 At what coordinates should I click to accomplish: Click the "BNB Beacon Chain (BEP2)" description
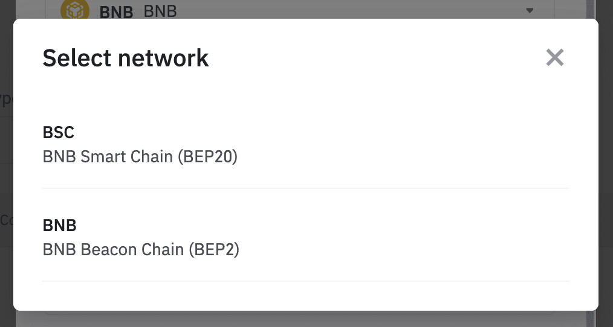[141, 249]
